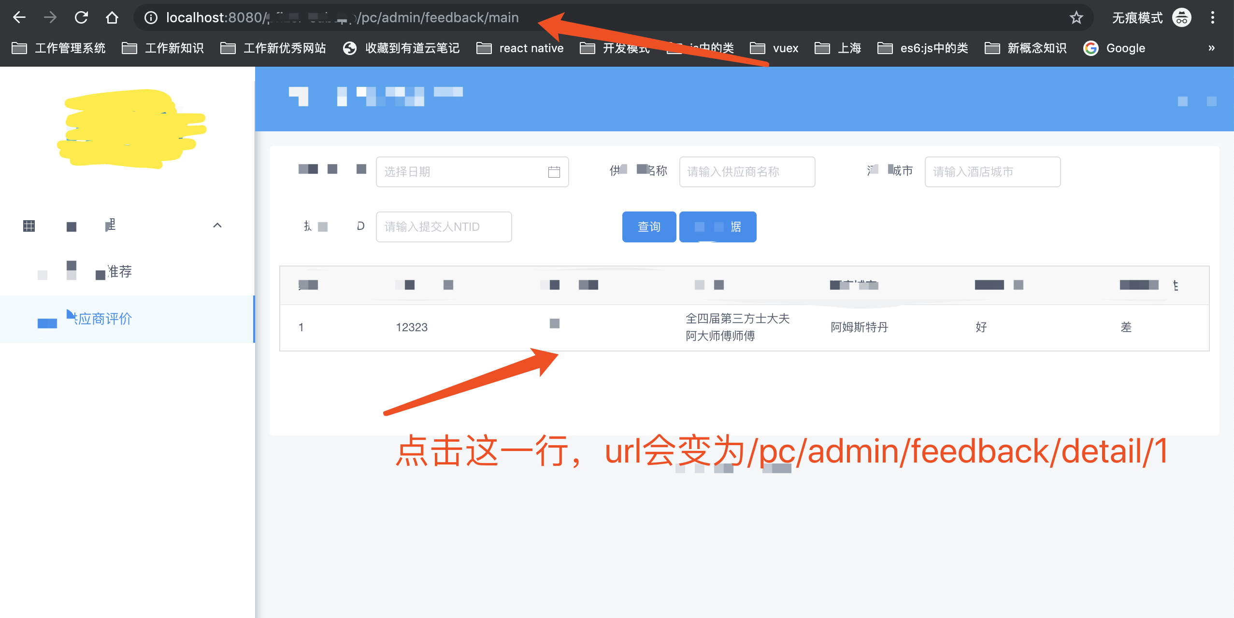Click the grid icon in sidebar menu
This screenshot has height=618, width=1234.
(x=29, y=225)
